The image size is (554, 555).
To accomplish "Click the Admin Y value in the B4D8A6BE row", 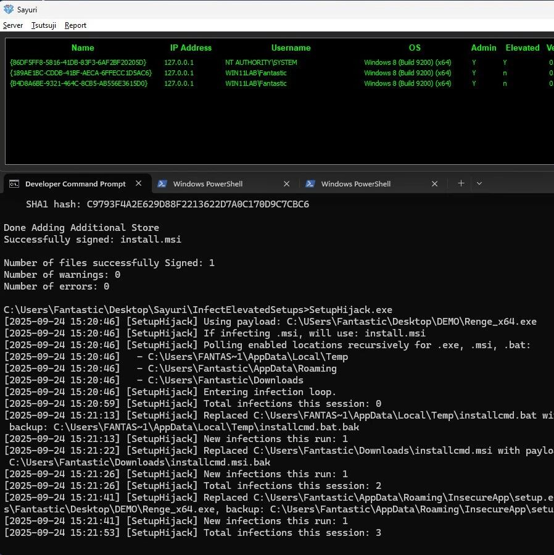I will click(474, 83).
